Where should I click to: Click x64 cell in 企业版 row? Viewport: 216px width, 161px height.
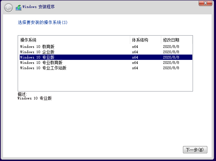pyautogui.click(x=135, y=52)
